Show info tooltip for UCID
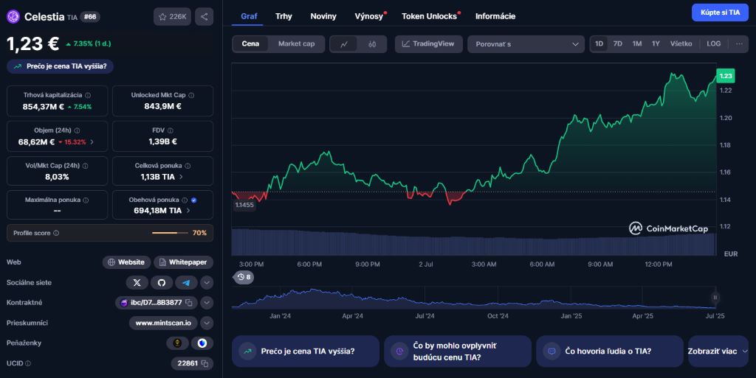The width and height of the screenshot is (756, 378). pyautogui.click(x=28, y=363)
